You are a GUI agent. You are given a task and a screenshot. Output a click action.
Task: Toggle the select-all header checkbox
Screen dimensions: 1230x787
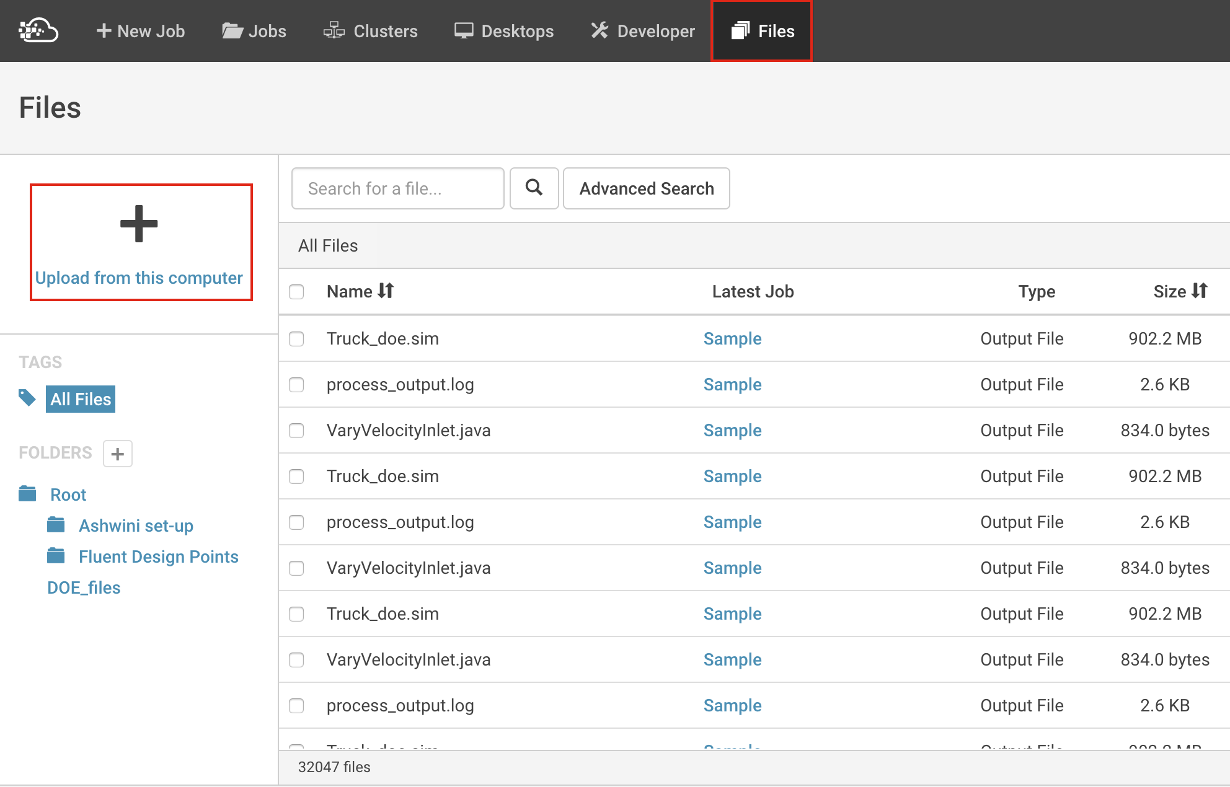click(296, 291)
